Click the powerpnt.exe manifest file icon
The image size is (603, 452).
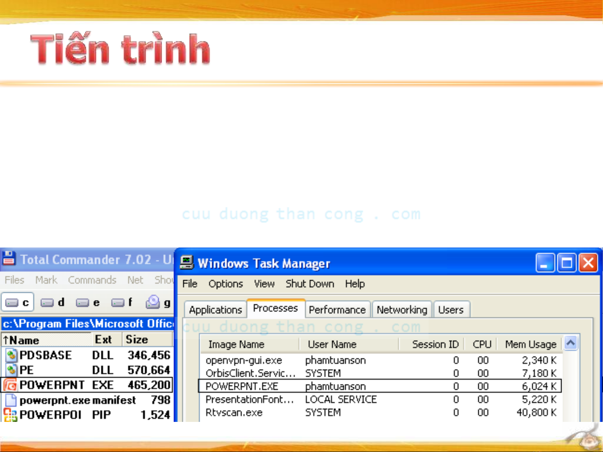click(x=11, y=400)
